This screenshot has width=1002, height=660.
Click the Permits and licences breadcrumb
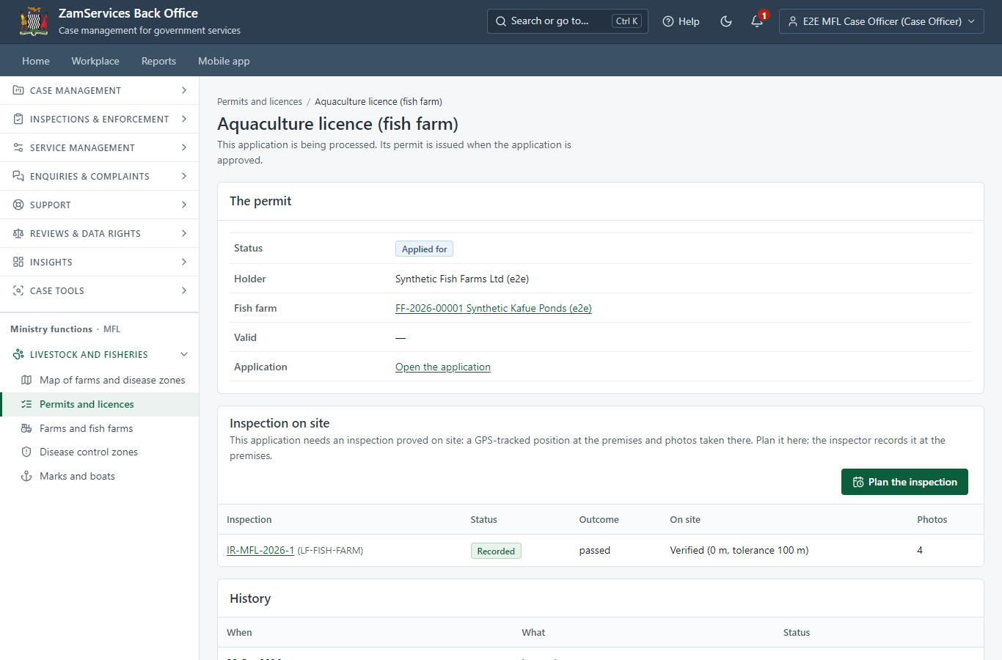(260, 101)
